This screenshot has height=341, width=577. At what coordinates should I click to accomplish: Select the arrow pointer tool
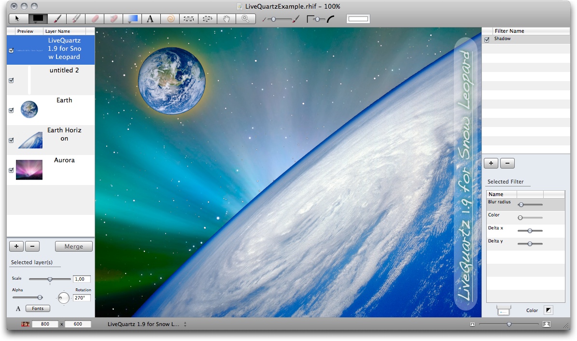click(18, 19)
